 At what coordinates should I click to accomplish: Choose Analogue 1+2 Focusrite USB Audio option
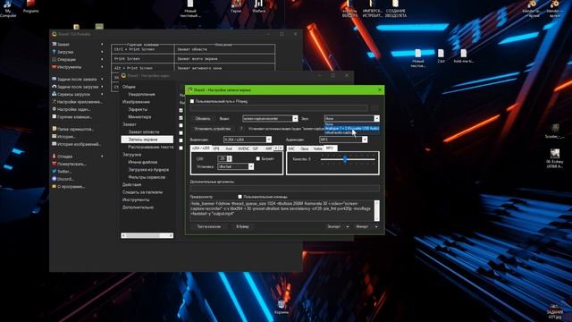[352, 128]
